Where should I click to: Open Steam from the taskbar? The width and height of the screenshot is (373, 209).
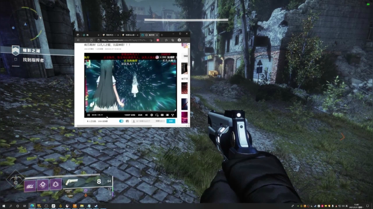[96, 206]
